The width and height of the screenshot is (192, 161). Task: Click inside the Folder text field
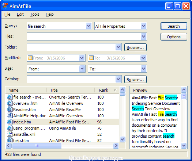pyautogui.click(x=71, y=47)
